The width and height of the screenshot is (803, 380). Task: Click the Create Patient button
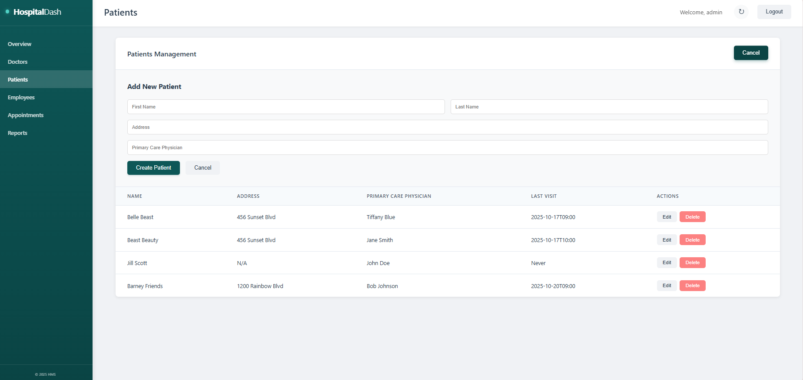[x=153, y=168]
